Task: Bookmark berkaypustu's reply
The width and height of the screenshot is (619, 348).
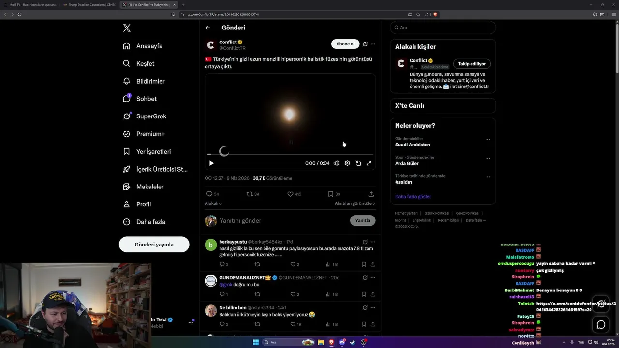Action: [364, 264]
